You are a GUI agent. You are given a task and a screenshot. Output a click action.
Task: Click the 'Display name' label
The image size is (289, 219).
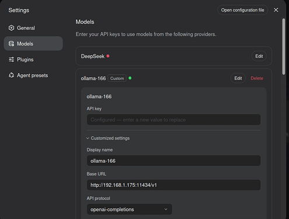[x=100, y=150]
